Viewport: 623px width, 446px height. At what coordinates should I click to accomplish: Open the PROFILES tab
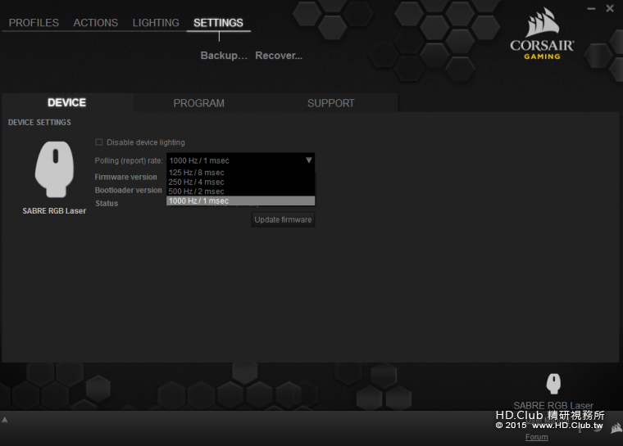pos(34,23)
